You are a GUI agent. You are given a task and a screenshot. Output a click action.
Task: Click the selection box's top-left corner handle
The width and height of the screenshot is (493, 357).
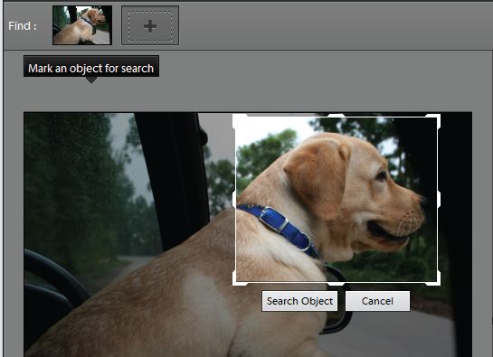pos(235,117)
